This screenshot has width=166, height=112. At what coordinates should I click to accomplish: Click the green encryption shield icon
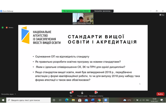(x=3, y=27)
